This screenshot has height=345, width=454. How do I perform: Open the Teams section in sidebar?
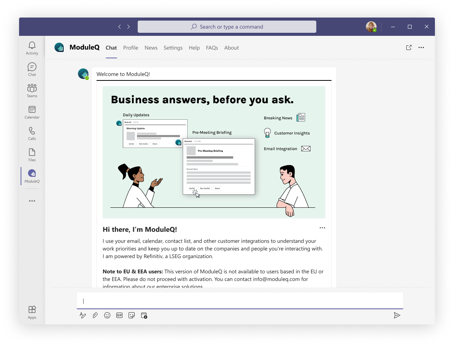tap(32, 91)
